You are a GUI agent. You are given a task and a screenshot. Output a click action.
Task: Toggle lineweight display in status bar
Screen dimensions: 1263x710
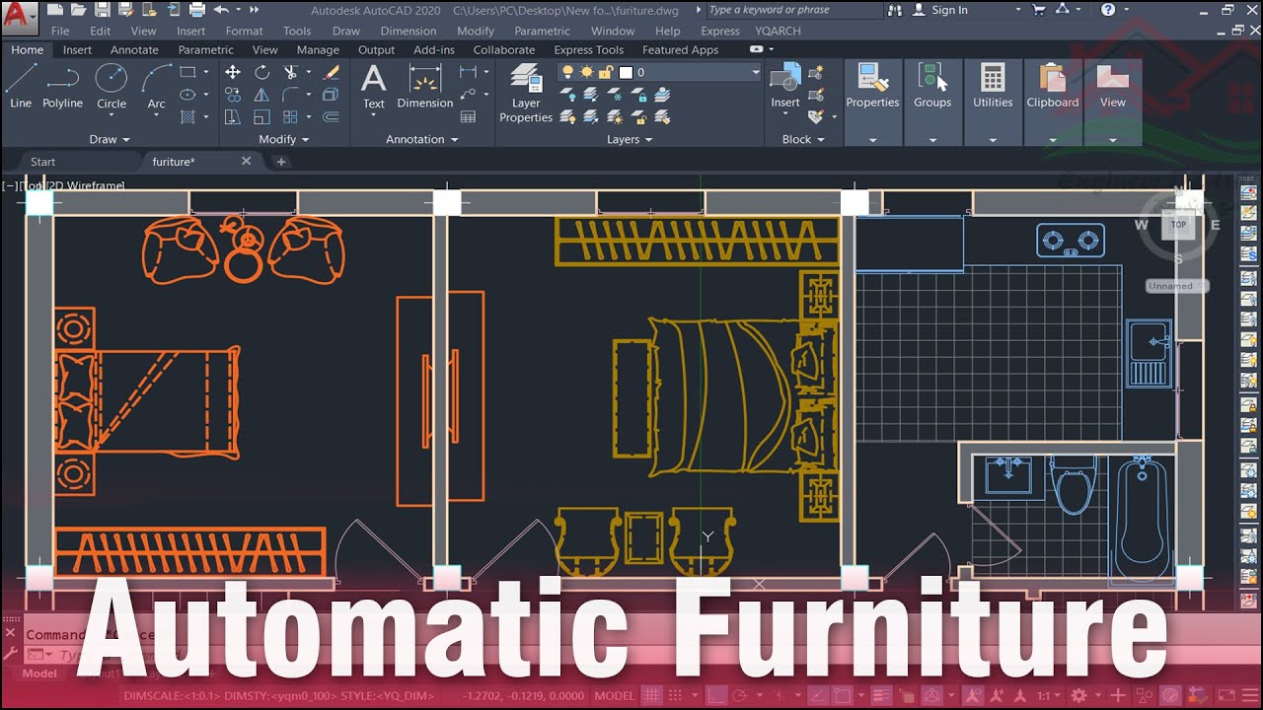click(x=879, y=695)
